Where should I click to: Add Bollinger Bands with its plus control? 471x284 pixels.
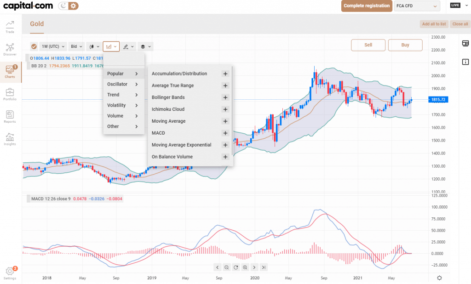coord(225,97)
